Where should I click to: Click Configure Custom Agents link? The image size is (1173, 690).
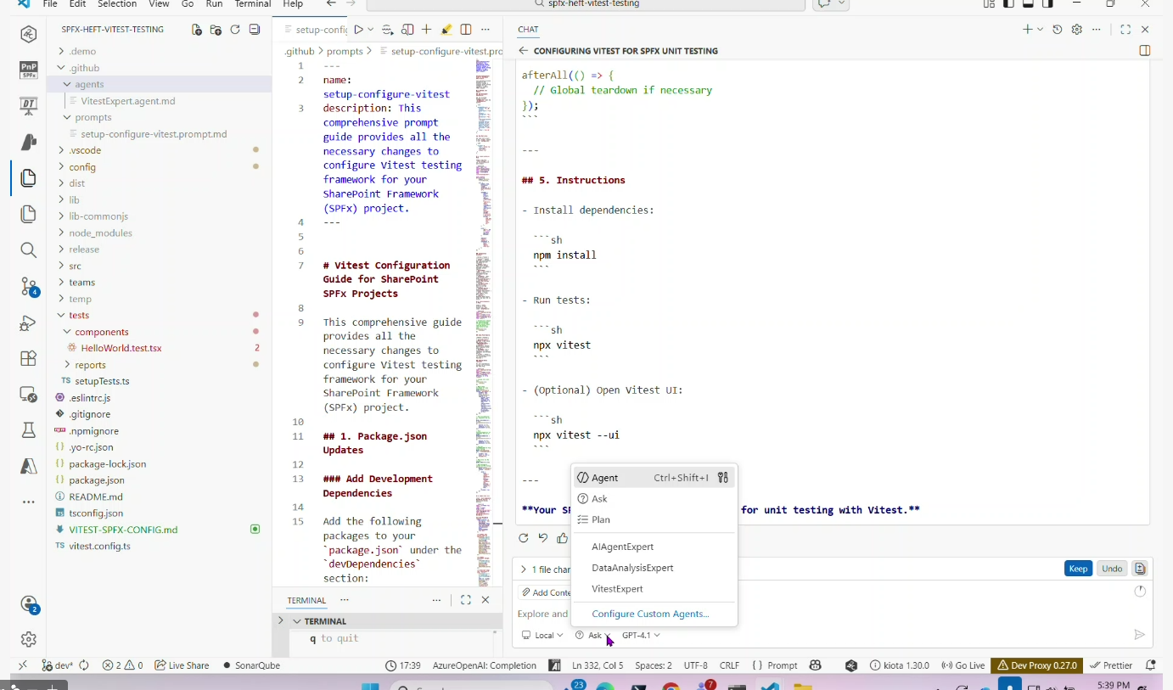click(x=650, y=614)
